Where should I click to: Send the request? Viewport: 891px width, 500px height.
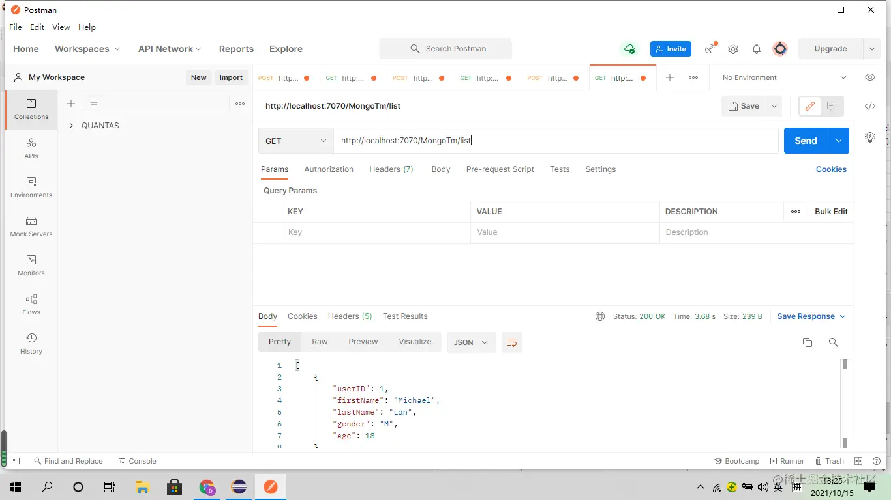[x=806, y=141]
